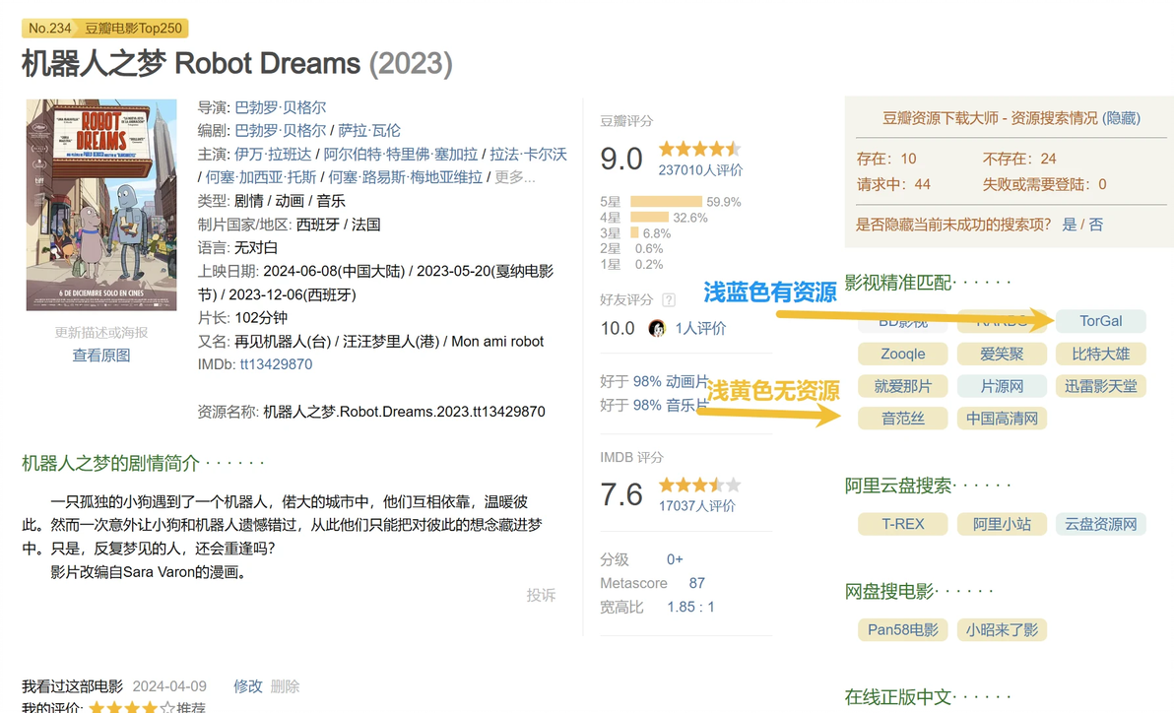Open IMDb link tt13429870
This screenshot has height=713, width=1174.
(276, 364)
